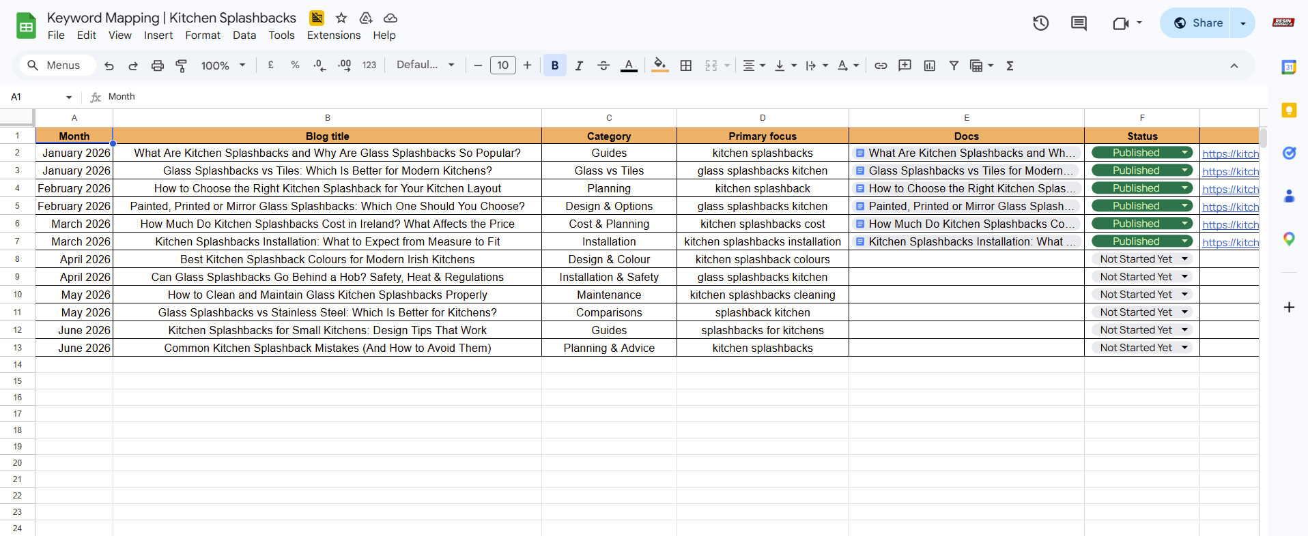Open Google Maps in side panel
Image resolution: width=1308 pixels, height=536 pixels.
(x=1289, y=239)
